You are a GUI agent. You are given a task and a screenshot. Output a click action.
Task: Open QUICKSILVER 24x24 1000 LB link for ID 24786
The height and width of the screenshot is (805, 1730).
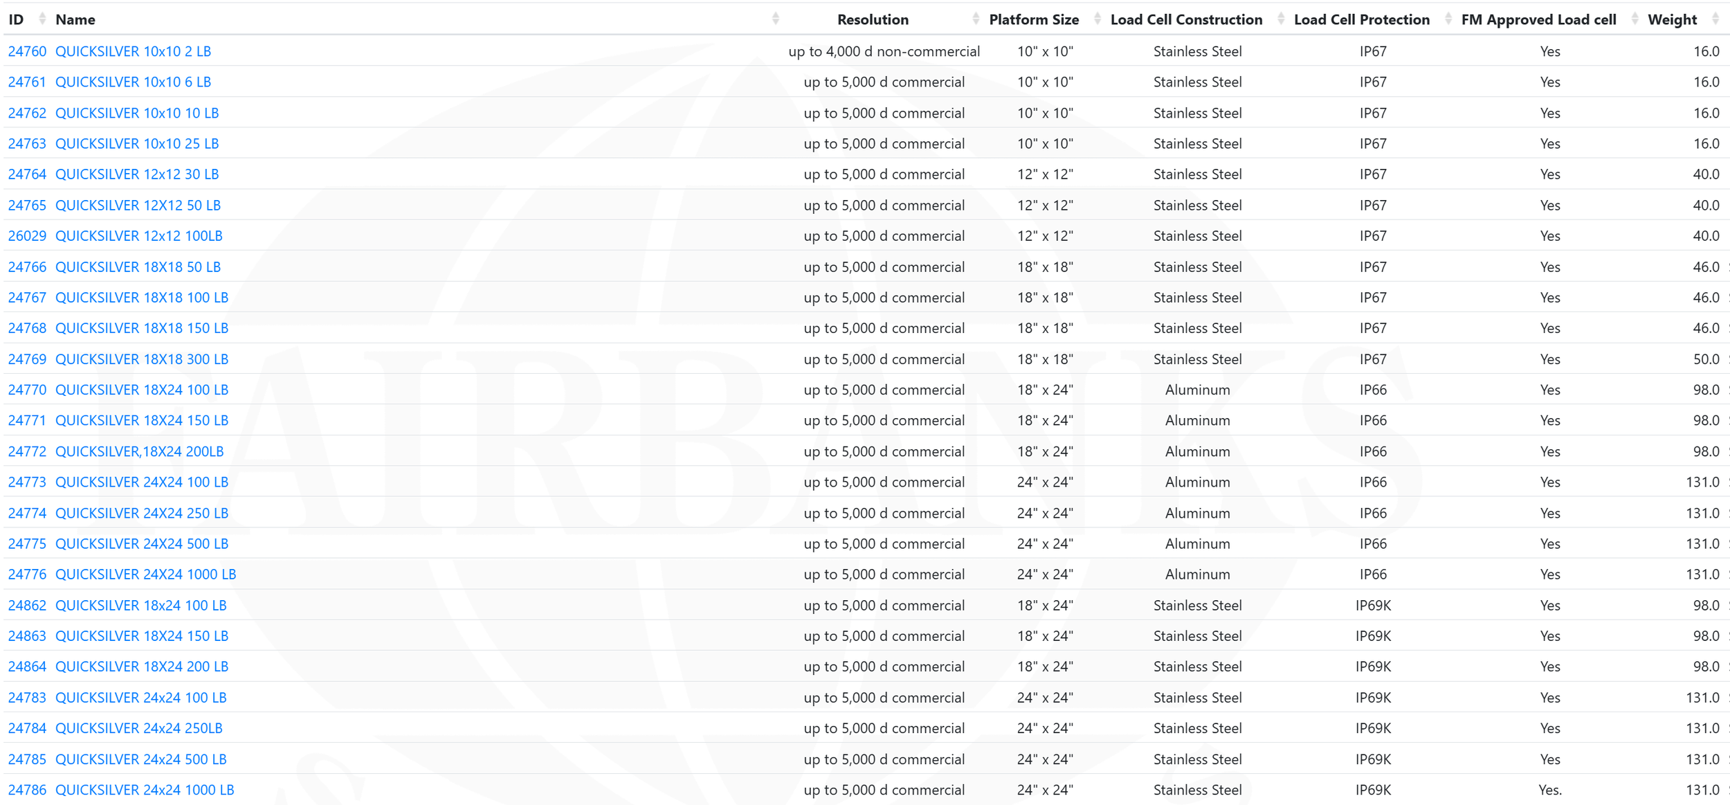(x=145, y=789)
